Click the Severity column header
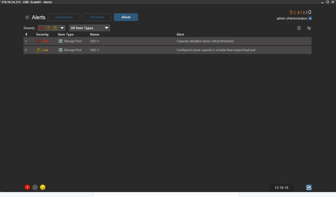This screenshot has width=336, height=197. (42, 34)
